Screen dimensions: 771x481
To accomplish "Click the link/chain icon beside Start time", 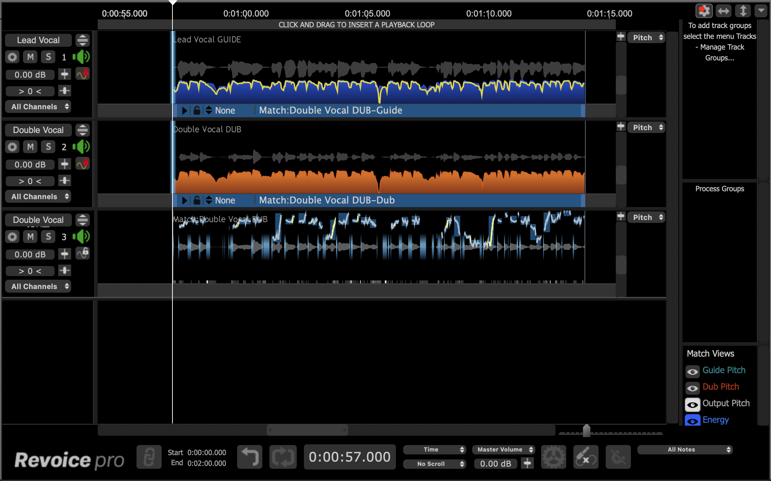I will [149, 457].
